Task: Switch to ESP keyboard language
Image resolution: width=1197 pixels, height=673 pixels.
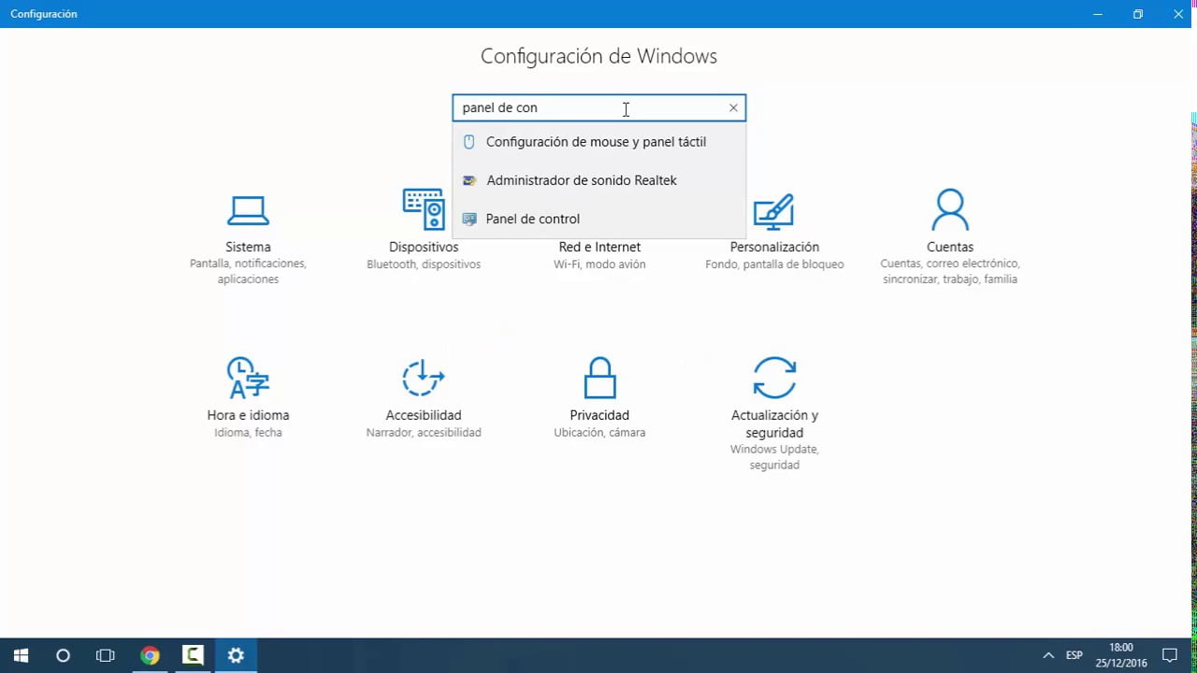Action: [x=1074, y=655]
